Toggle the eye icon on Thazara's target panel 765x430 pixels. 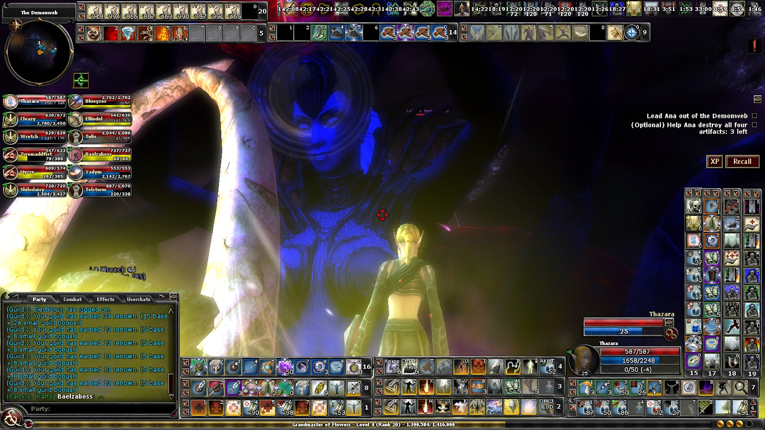669,323
